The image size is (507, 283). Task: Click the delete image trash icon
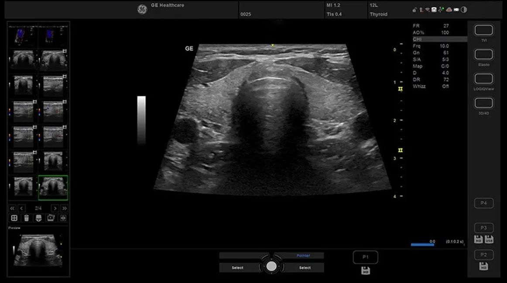point(26,218)
